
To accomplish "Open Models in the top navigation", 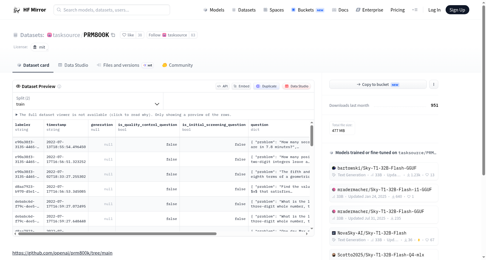I will coord(214,10).
